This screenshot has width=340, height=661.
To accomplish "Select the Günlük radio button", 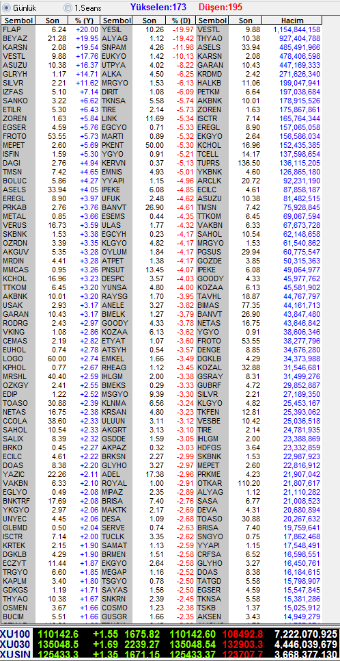I will click(x=7, y=8).
